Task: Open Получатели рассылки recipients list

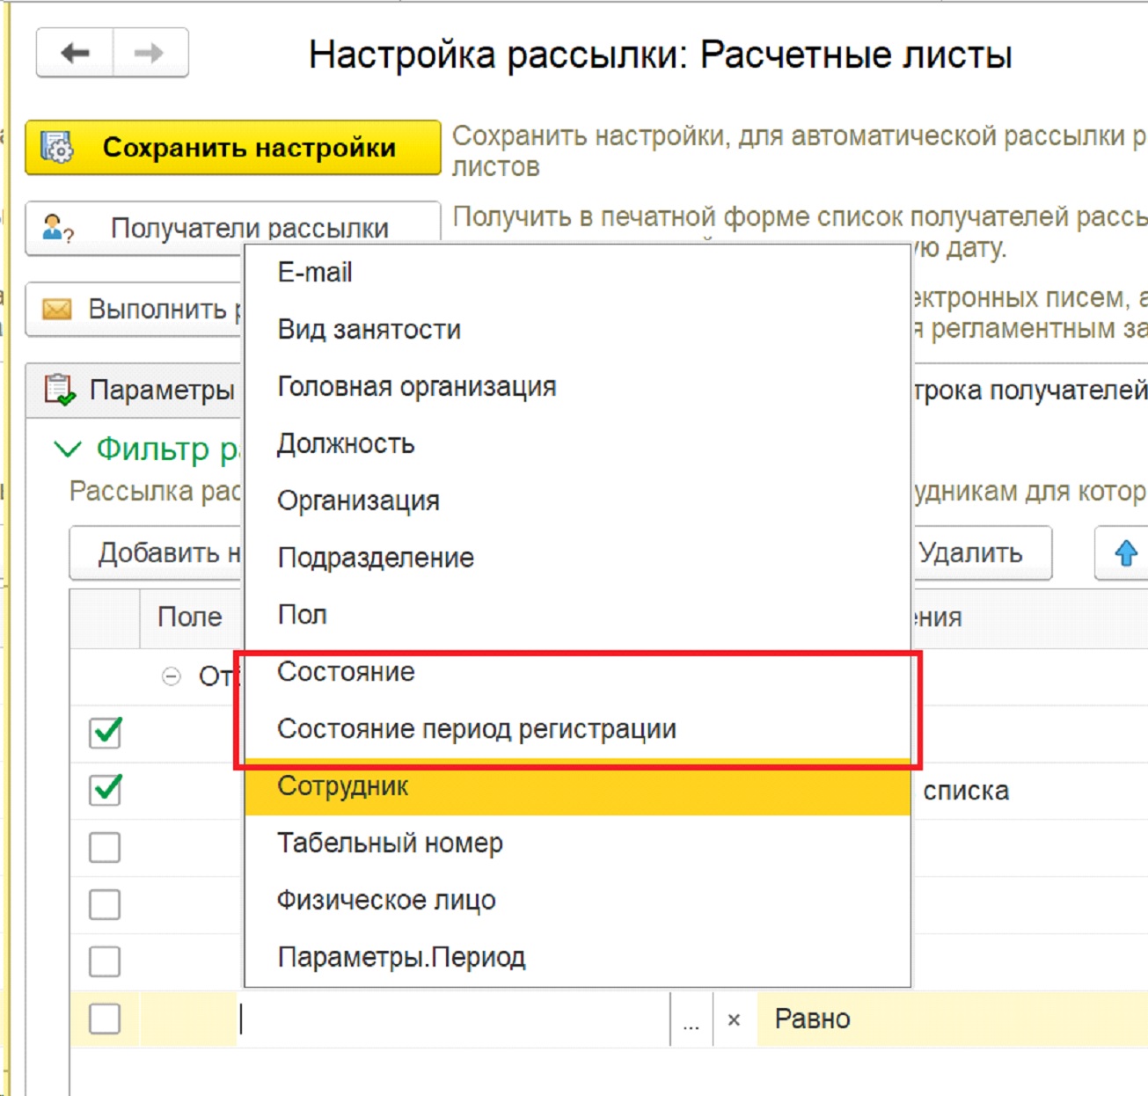Action: click(x=233, y=228)
